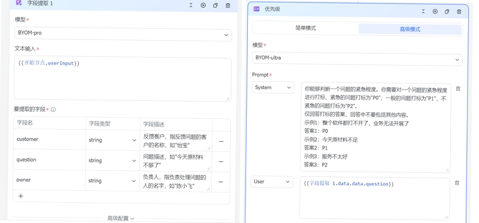Delete the 字段提取 1 node
479x223 pixels.
[x=228, y=5]
